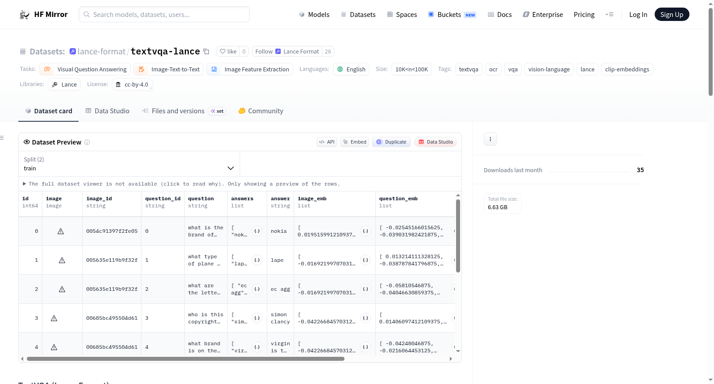Click the vision-language tag
Screen dimensions: 714x384
tap(549, 69)
